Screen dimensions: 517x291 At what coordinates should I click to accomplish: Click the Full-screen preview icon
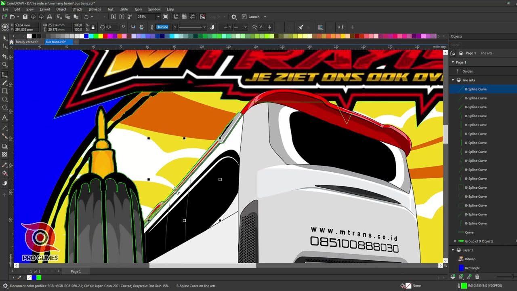tap(166, 17)
